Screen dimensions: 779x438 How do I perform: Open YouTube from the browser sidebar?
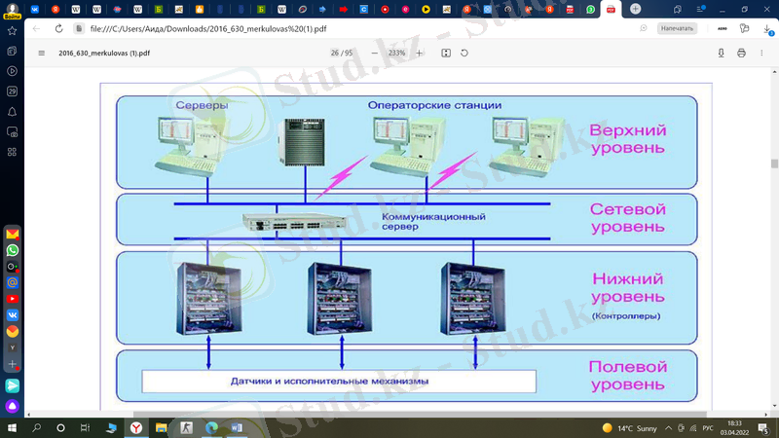tap(13, 299)
